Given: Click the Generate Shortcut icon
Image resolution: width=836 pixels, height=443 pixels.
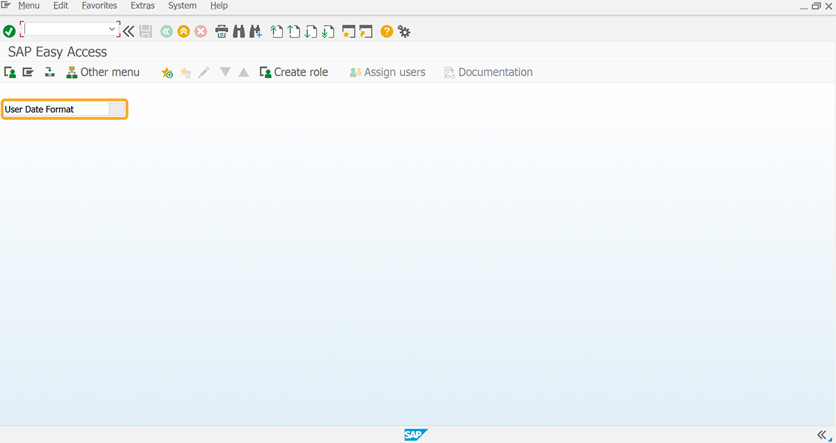Looking at the screenshot, I should coord(366,31).
